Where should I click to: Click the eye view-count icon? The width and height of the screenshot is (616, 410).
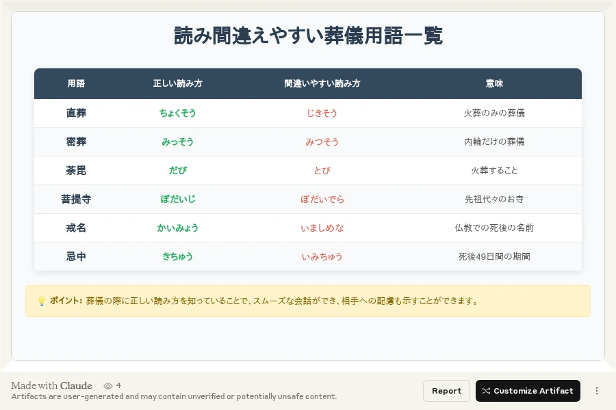pyautogui.click(x=108, y=385)
